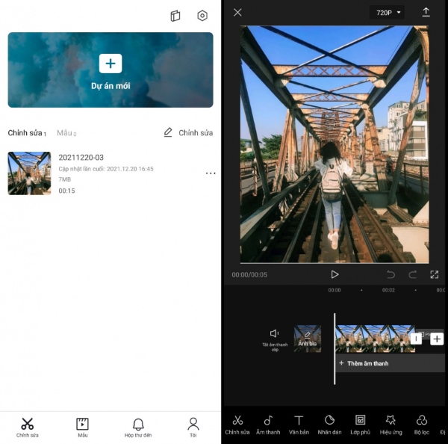Image resolution: width=448 pixels, height=444 pixels.
Task: Open the tutorial book icon
Action: click(x=175, y=16)
